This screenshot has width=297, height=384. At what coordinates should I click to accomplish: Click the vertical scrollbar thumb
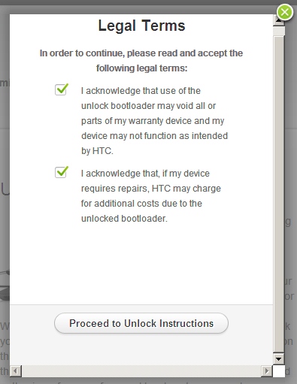(278, 195)
